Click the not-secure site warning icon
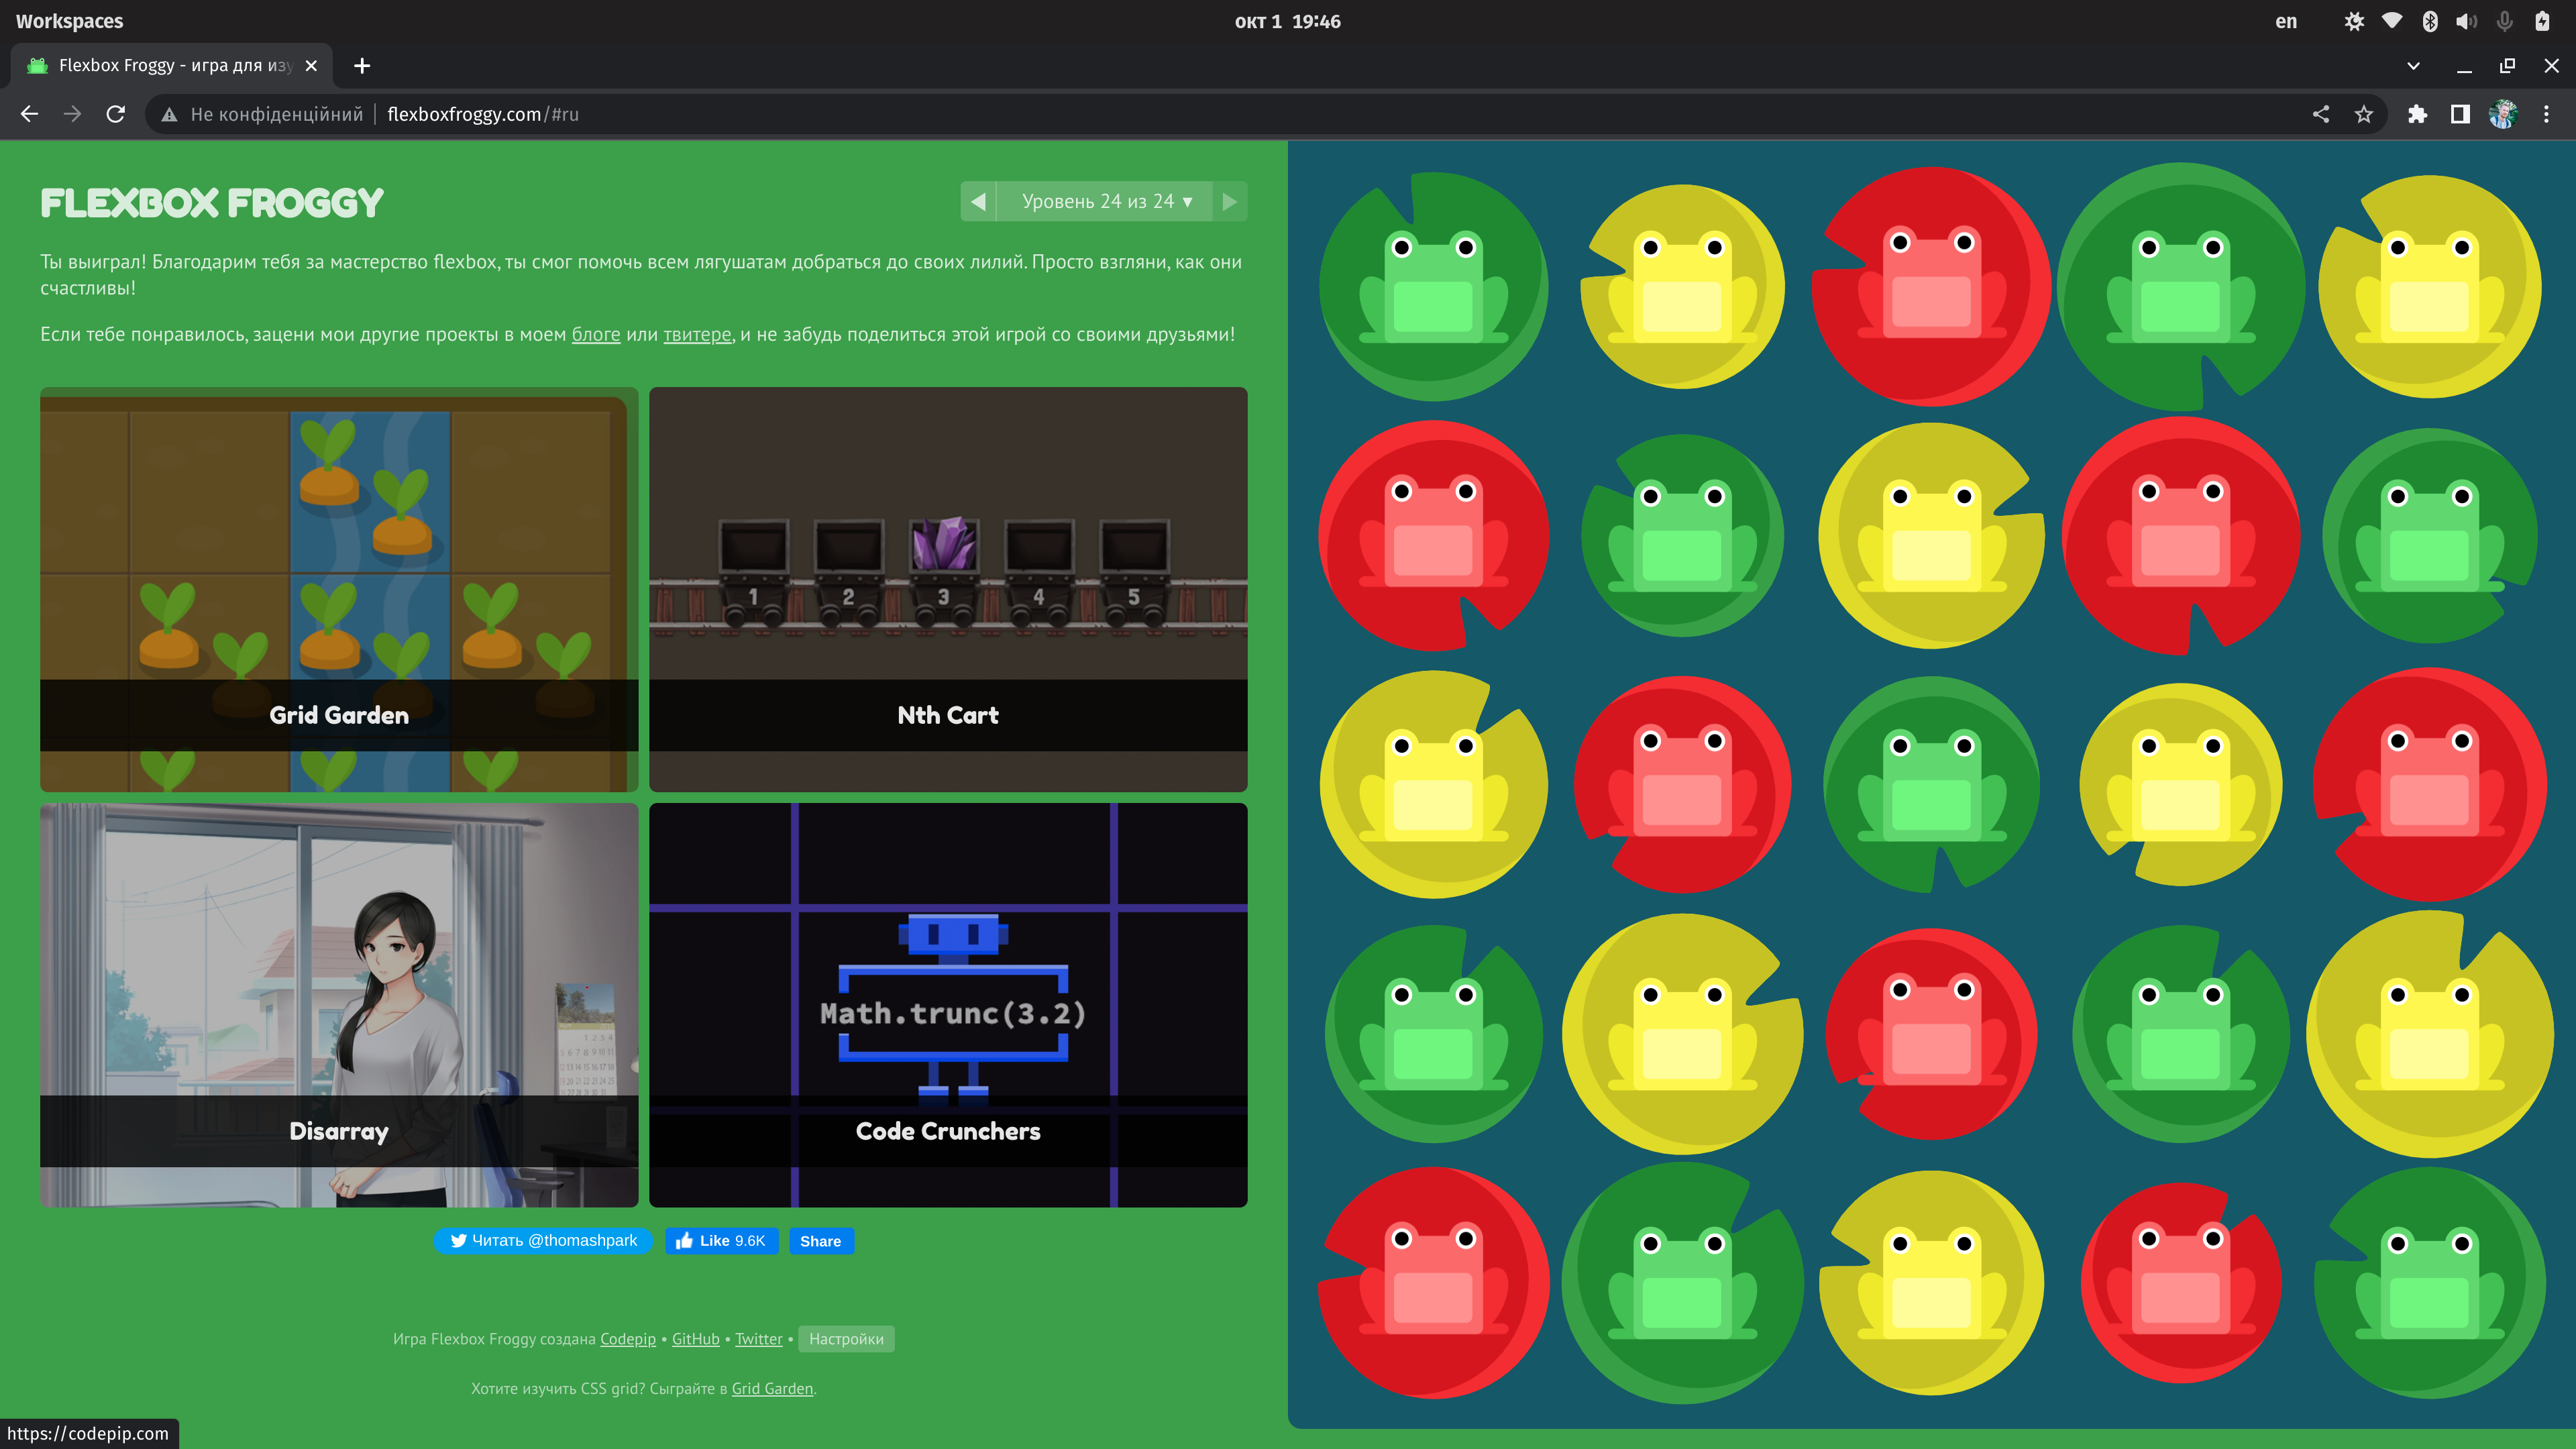 pyautogui.click(x=170, y=114)
